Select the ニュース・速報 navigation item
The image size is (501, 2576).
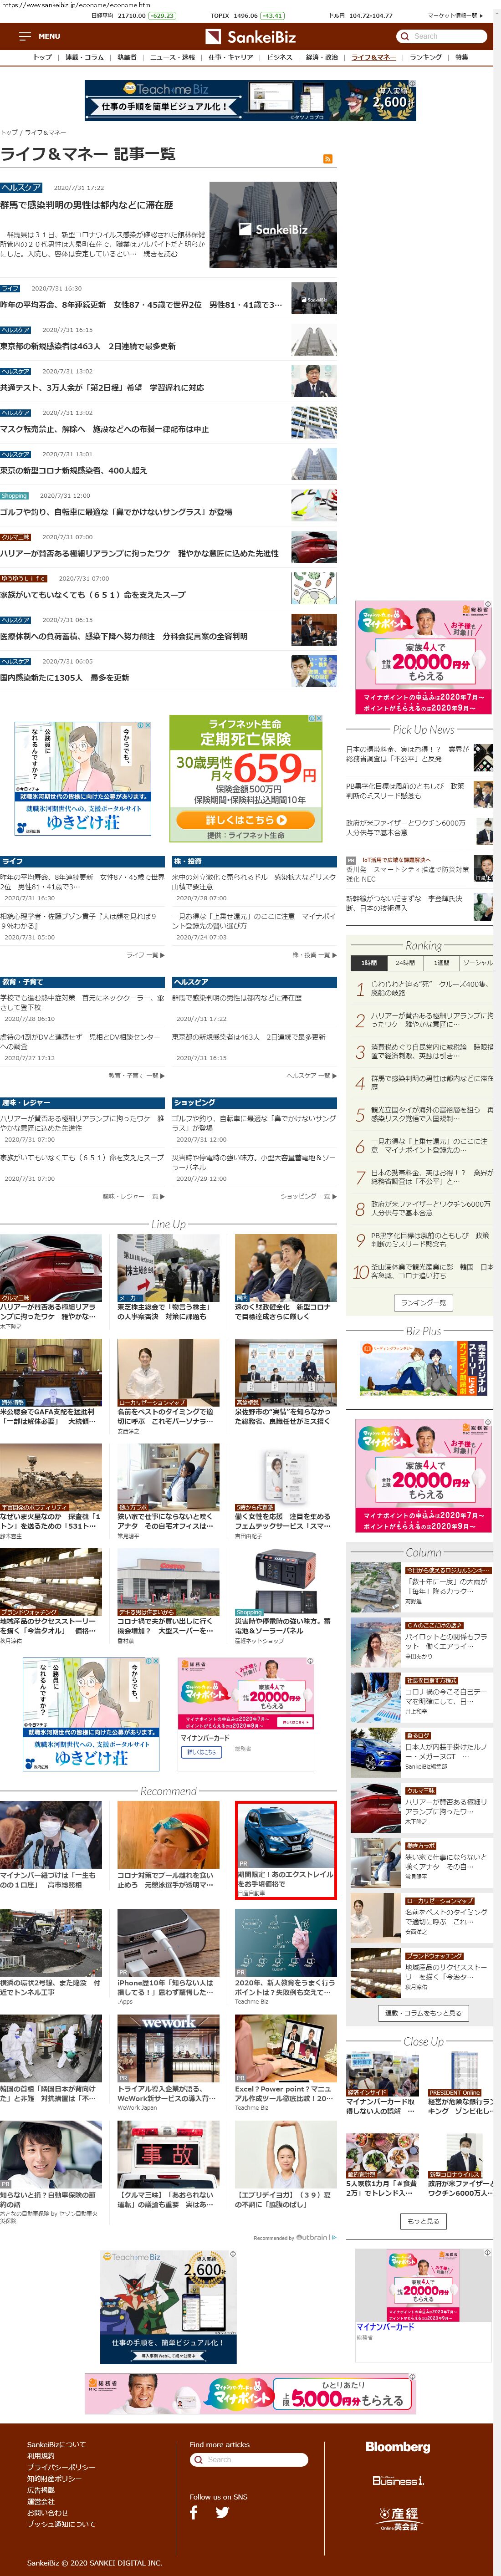point(173,57)
